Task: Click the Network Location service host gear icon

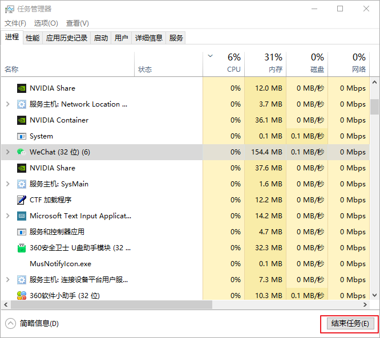Action: point(22,104)
